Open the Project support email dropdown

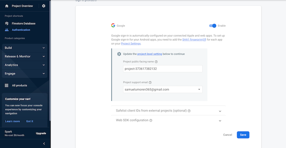pyautogui.click(x=163, y=90)
